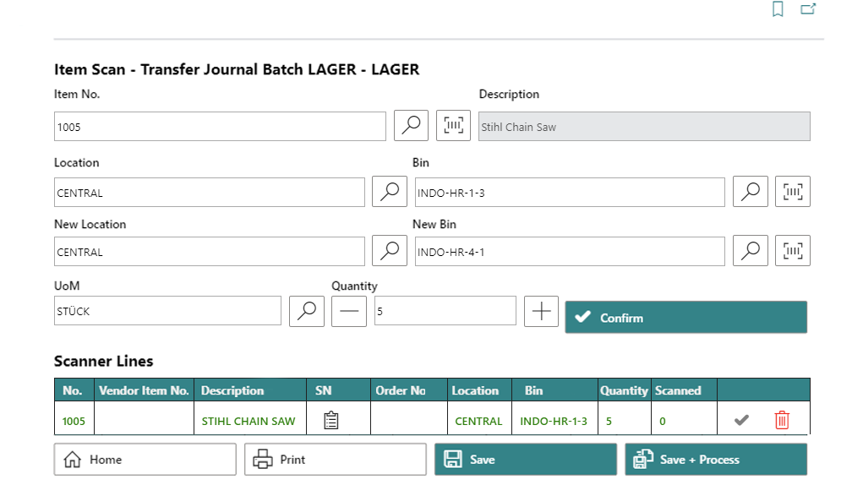Click Save + Process button
Screen dimensions: 863x496
716,460
